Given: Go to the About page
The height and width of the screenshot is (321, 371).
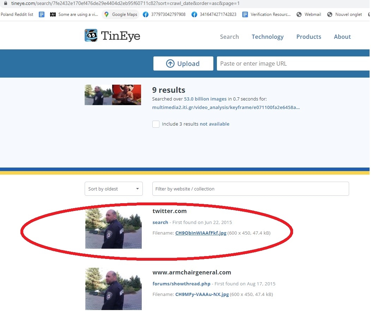Looking at the screenshot, I should point(342,37).
